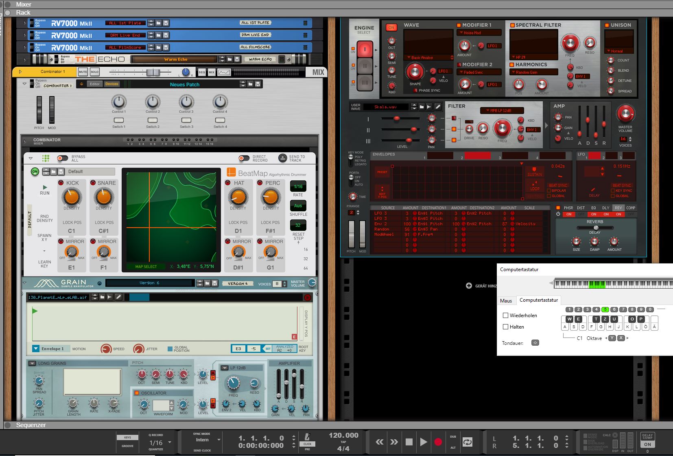Open the rack menu on the ALL FilmScore RV7000
The width and height of the screenshot is (673, 456).
click(305, 48)
